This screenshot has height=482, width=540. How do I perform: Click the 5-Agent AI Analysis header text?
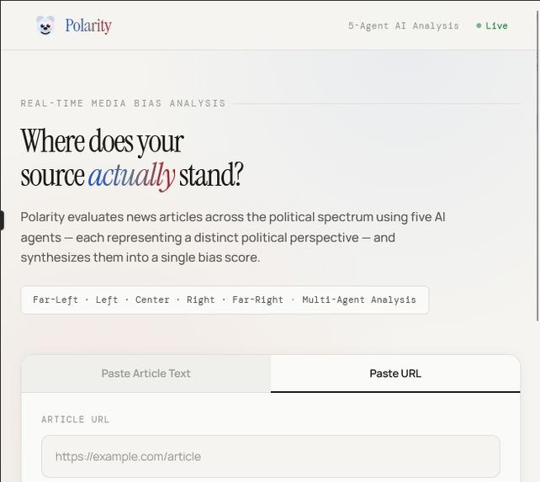[x=403, y=26]
